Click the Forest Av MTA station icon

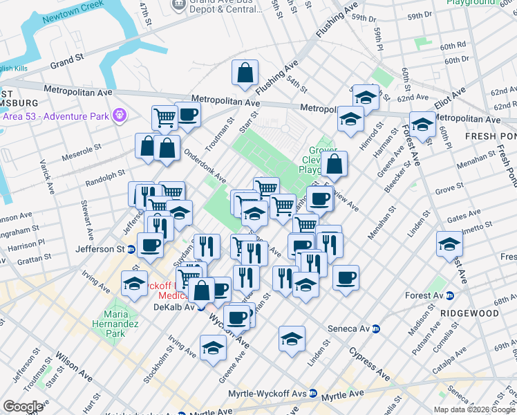pyautogui.click(x=450, y=295)
